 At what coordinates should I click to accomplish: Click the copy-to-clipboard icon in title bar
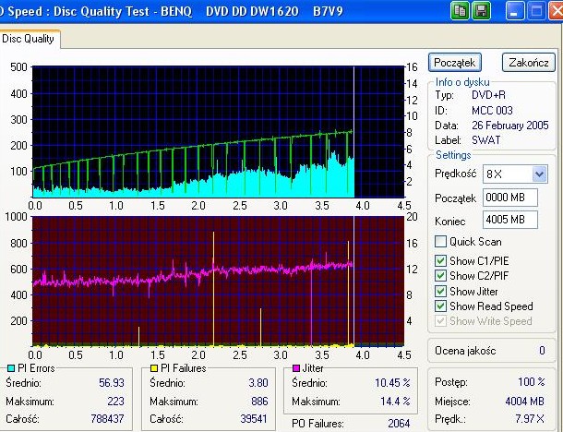460,11
